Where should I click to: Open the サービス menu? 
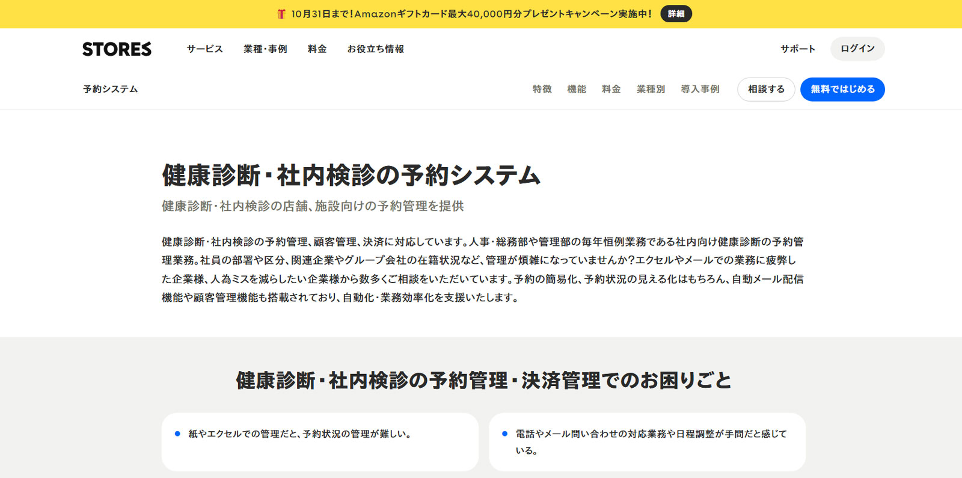click(204, 49)
